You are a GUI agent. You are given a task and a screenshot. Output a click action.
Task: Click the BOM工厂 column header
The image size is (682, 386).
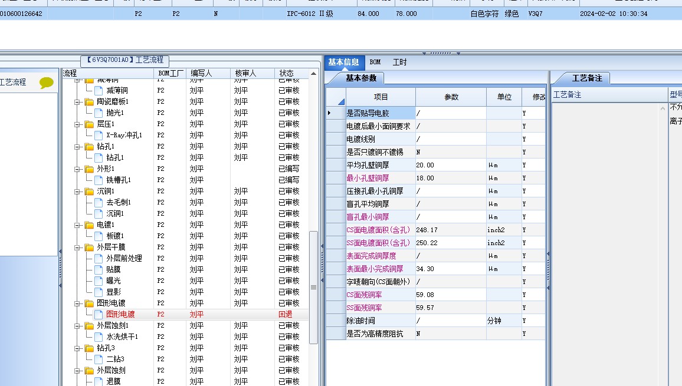[170, 74]
